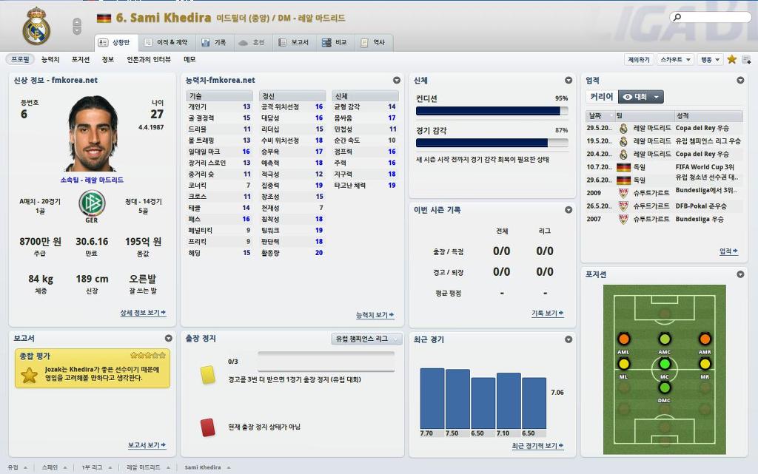Click the 6.50 second-to-third rating bar after 7.50
The width and height of the screenshot is (758, 474).
tap(483, 403)
